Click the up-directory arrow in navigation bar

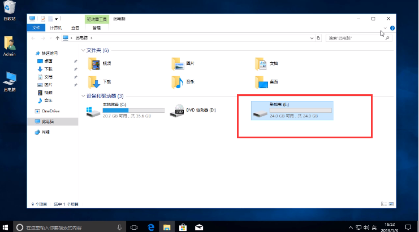pyautogui.click(x=57, y=38)
